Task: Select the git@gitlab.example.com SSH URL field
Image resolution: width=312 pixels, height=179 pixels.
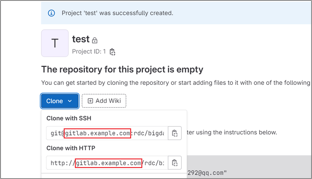Action: (x=107, y=133)
